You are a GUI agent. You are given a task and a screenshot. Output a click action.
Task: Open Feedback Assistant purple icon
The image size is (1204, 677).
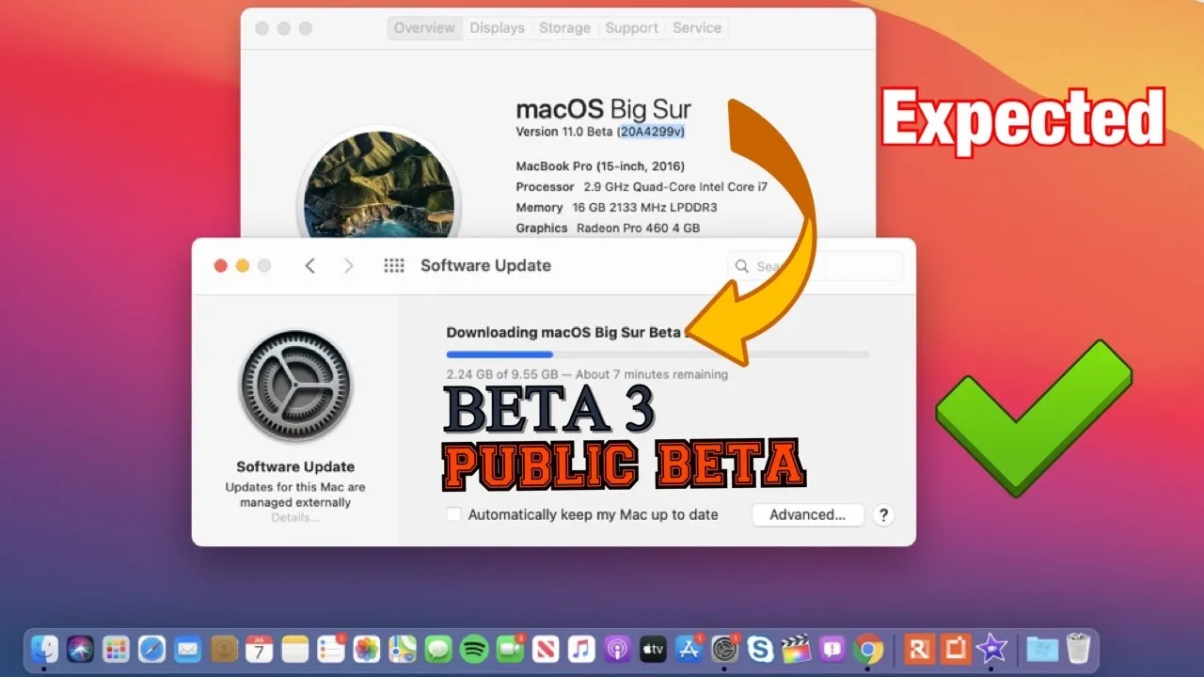tap(832, 649)
